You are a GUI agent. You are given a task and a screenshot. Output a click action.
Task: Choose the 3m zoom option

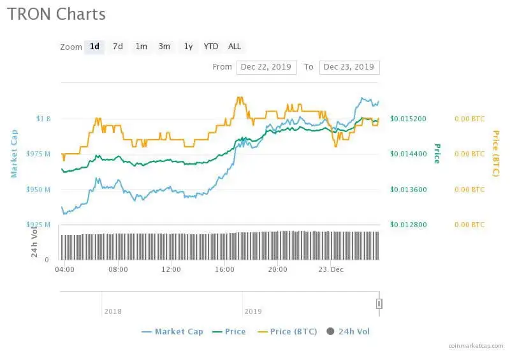(x=164, y=47)
